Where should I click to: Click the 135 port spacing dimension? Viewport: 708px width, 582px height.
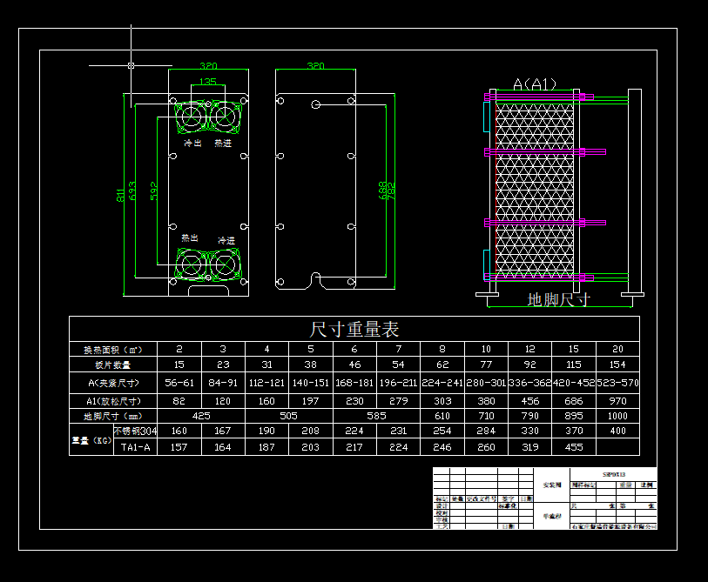click(208, 82)
